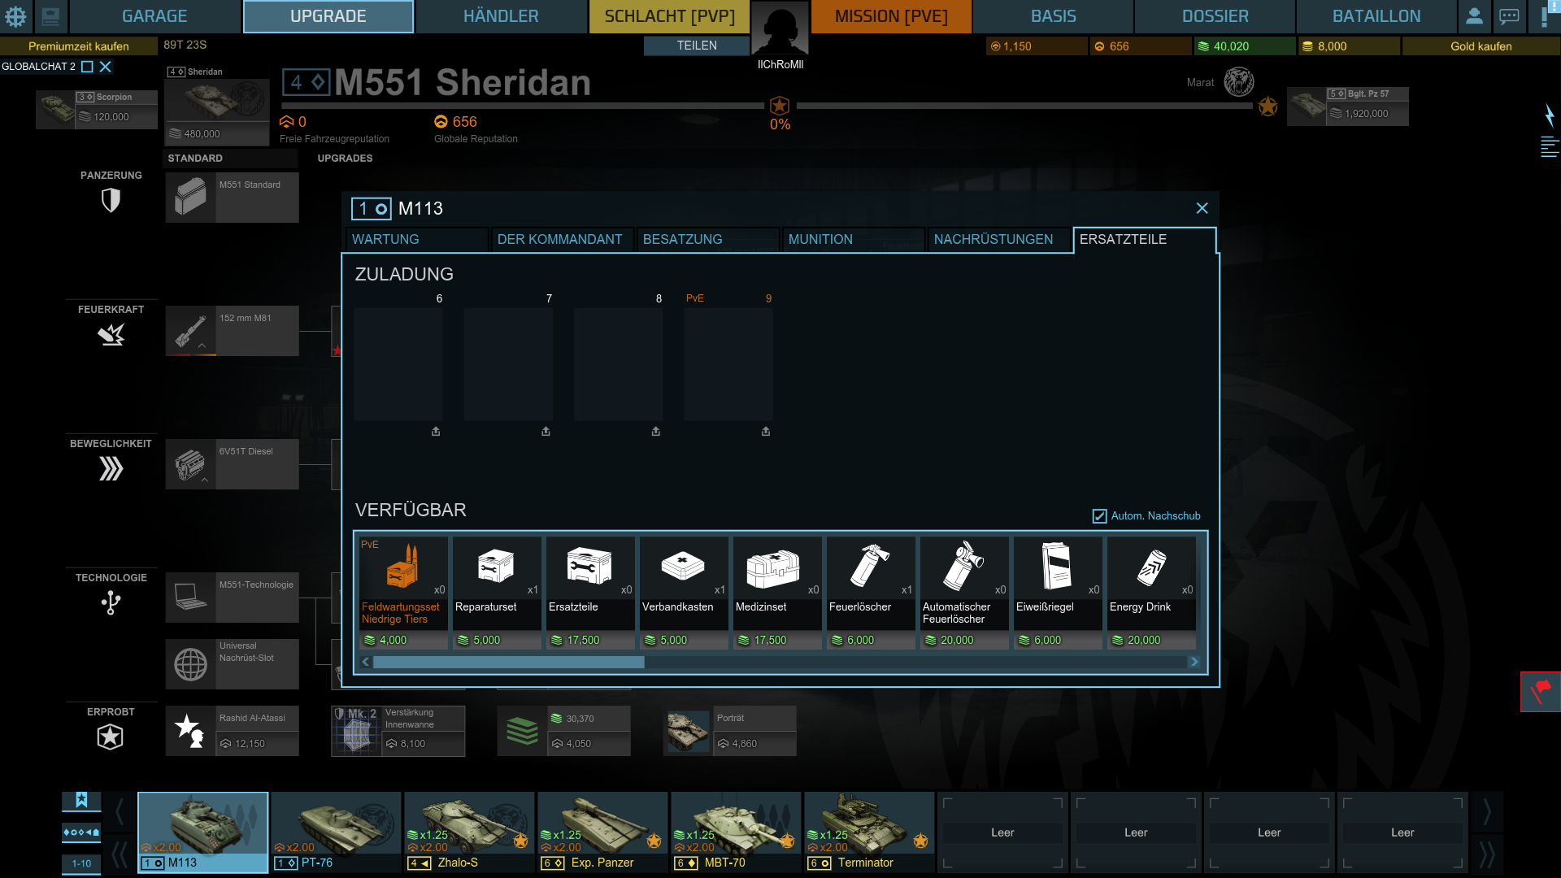Viewport: 1561px width, 878px height.
Task: Click Premiumzeit kaufen button
Action: coord(79,46)
